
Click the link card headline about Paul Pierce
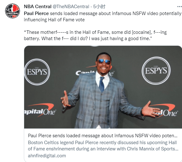pyautogui.click(x=103, y=136)
